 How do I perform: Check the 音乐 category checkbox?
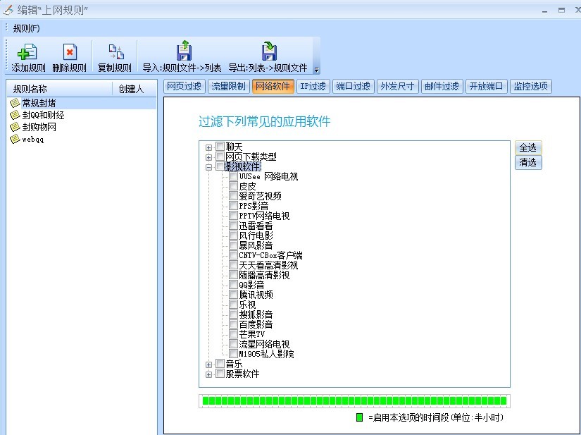pyautogui.click(x=220, y=363)
